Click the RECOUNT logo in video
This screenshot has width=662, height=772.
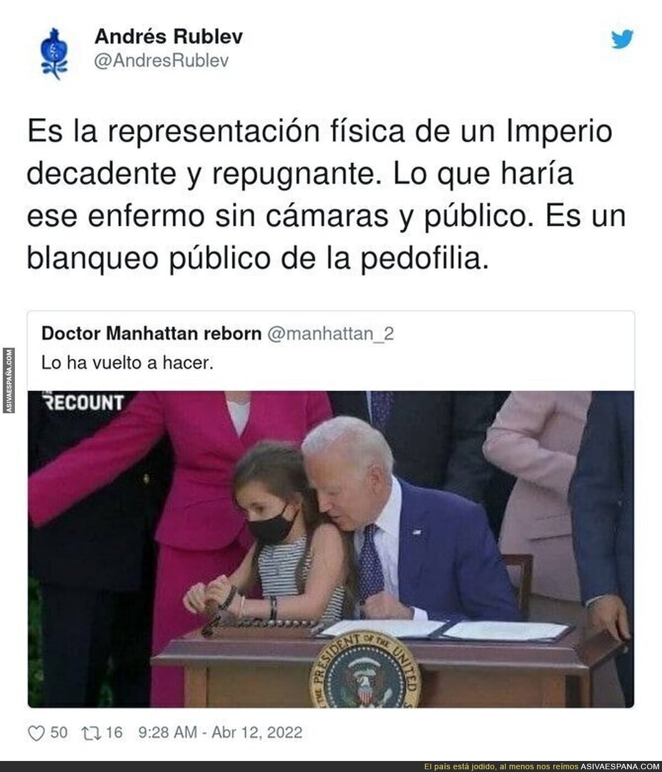[x=83, y=403]
